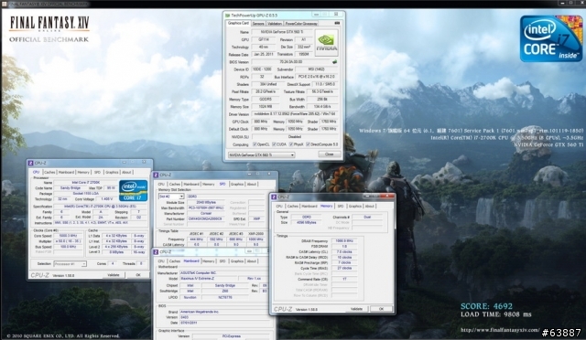This screenshot has height=340, width=586.
Task: Toggle the OpenCL checkbox in GPU-Z
Action: (x=255, y=144)
